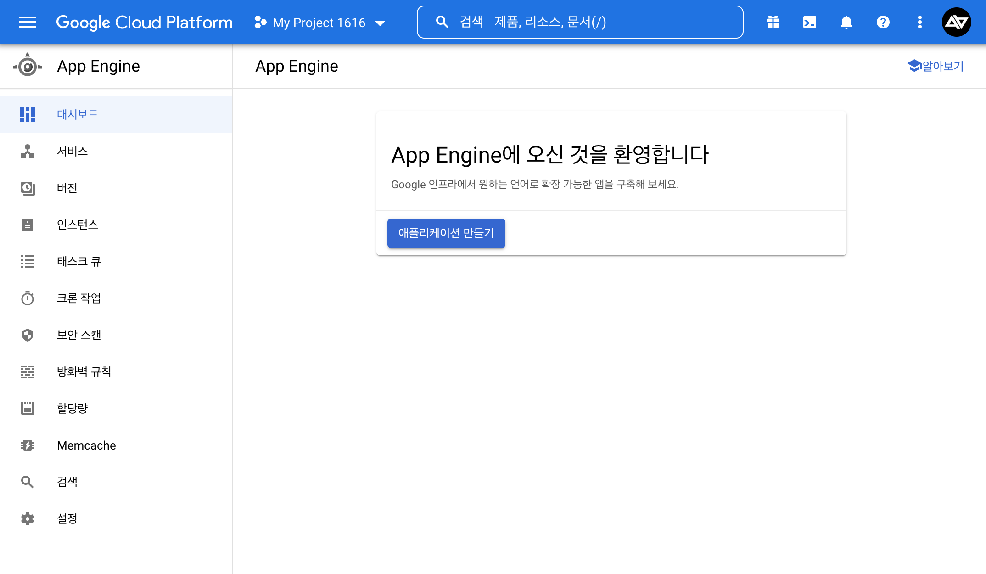986x574 pixels.
Task: Click the account avatar
Action: click(x=957, y=22)
